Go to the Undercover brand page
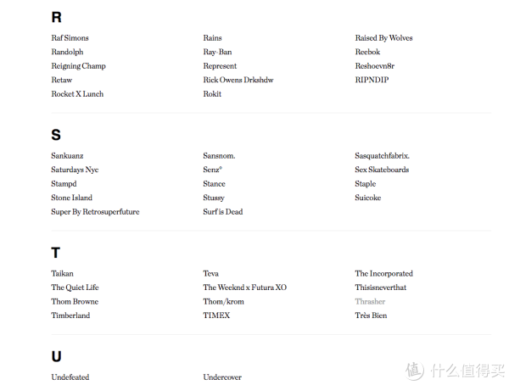Image resolution: width=509 pixels, height=385 pixels. [x=222, y=377]
